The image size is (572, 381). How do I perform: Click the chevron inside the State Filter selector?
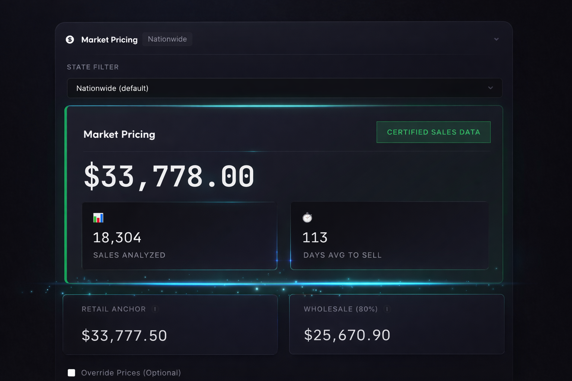click(490, 88)
